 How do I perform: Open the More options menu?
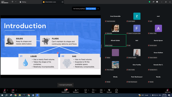(116, 91)
